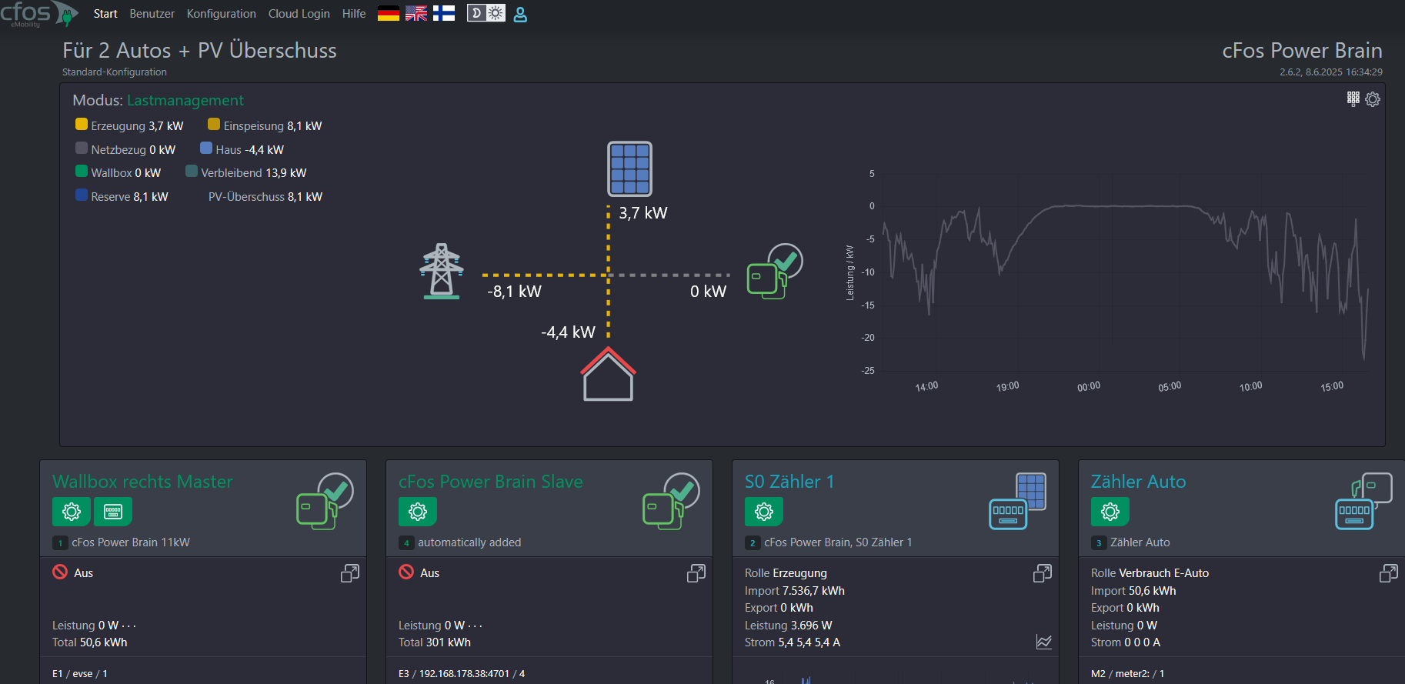Screen dimensions: 1405x684
Task: Click the Lastmanagement mode link
Action: point(185,100)
